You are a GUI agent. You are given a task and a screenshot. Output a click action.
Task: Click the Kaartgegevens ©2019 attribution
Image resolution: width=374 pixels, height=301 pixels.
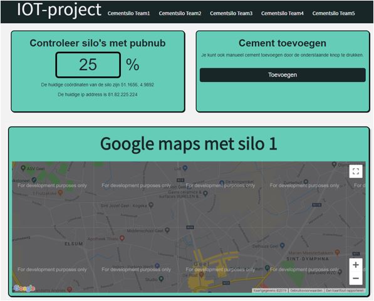(270, 290)
